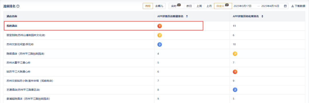Select the 上周 time range

199,6
